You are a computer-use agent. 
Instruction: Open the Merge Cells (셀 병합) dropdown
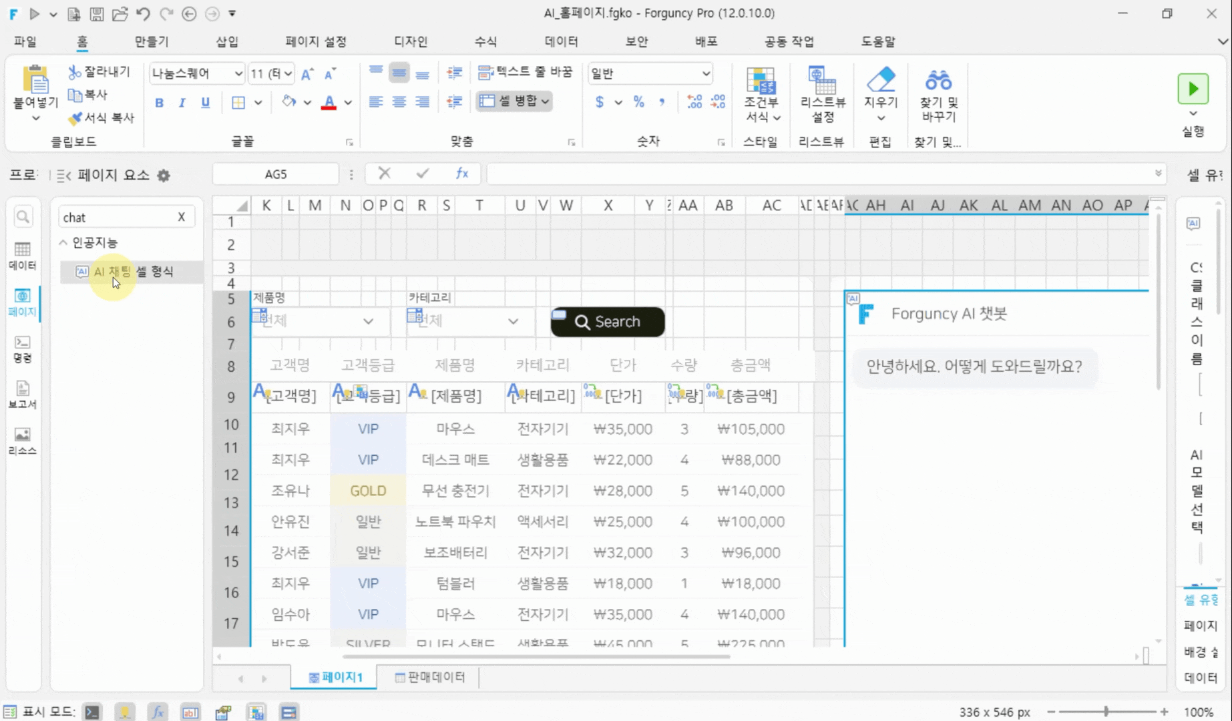point(515,101)
